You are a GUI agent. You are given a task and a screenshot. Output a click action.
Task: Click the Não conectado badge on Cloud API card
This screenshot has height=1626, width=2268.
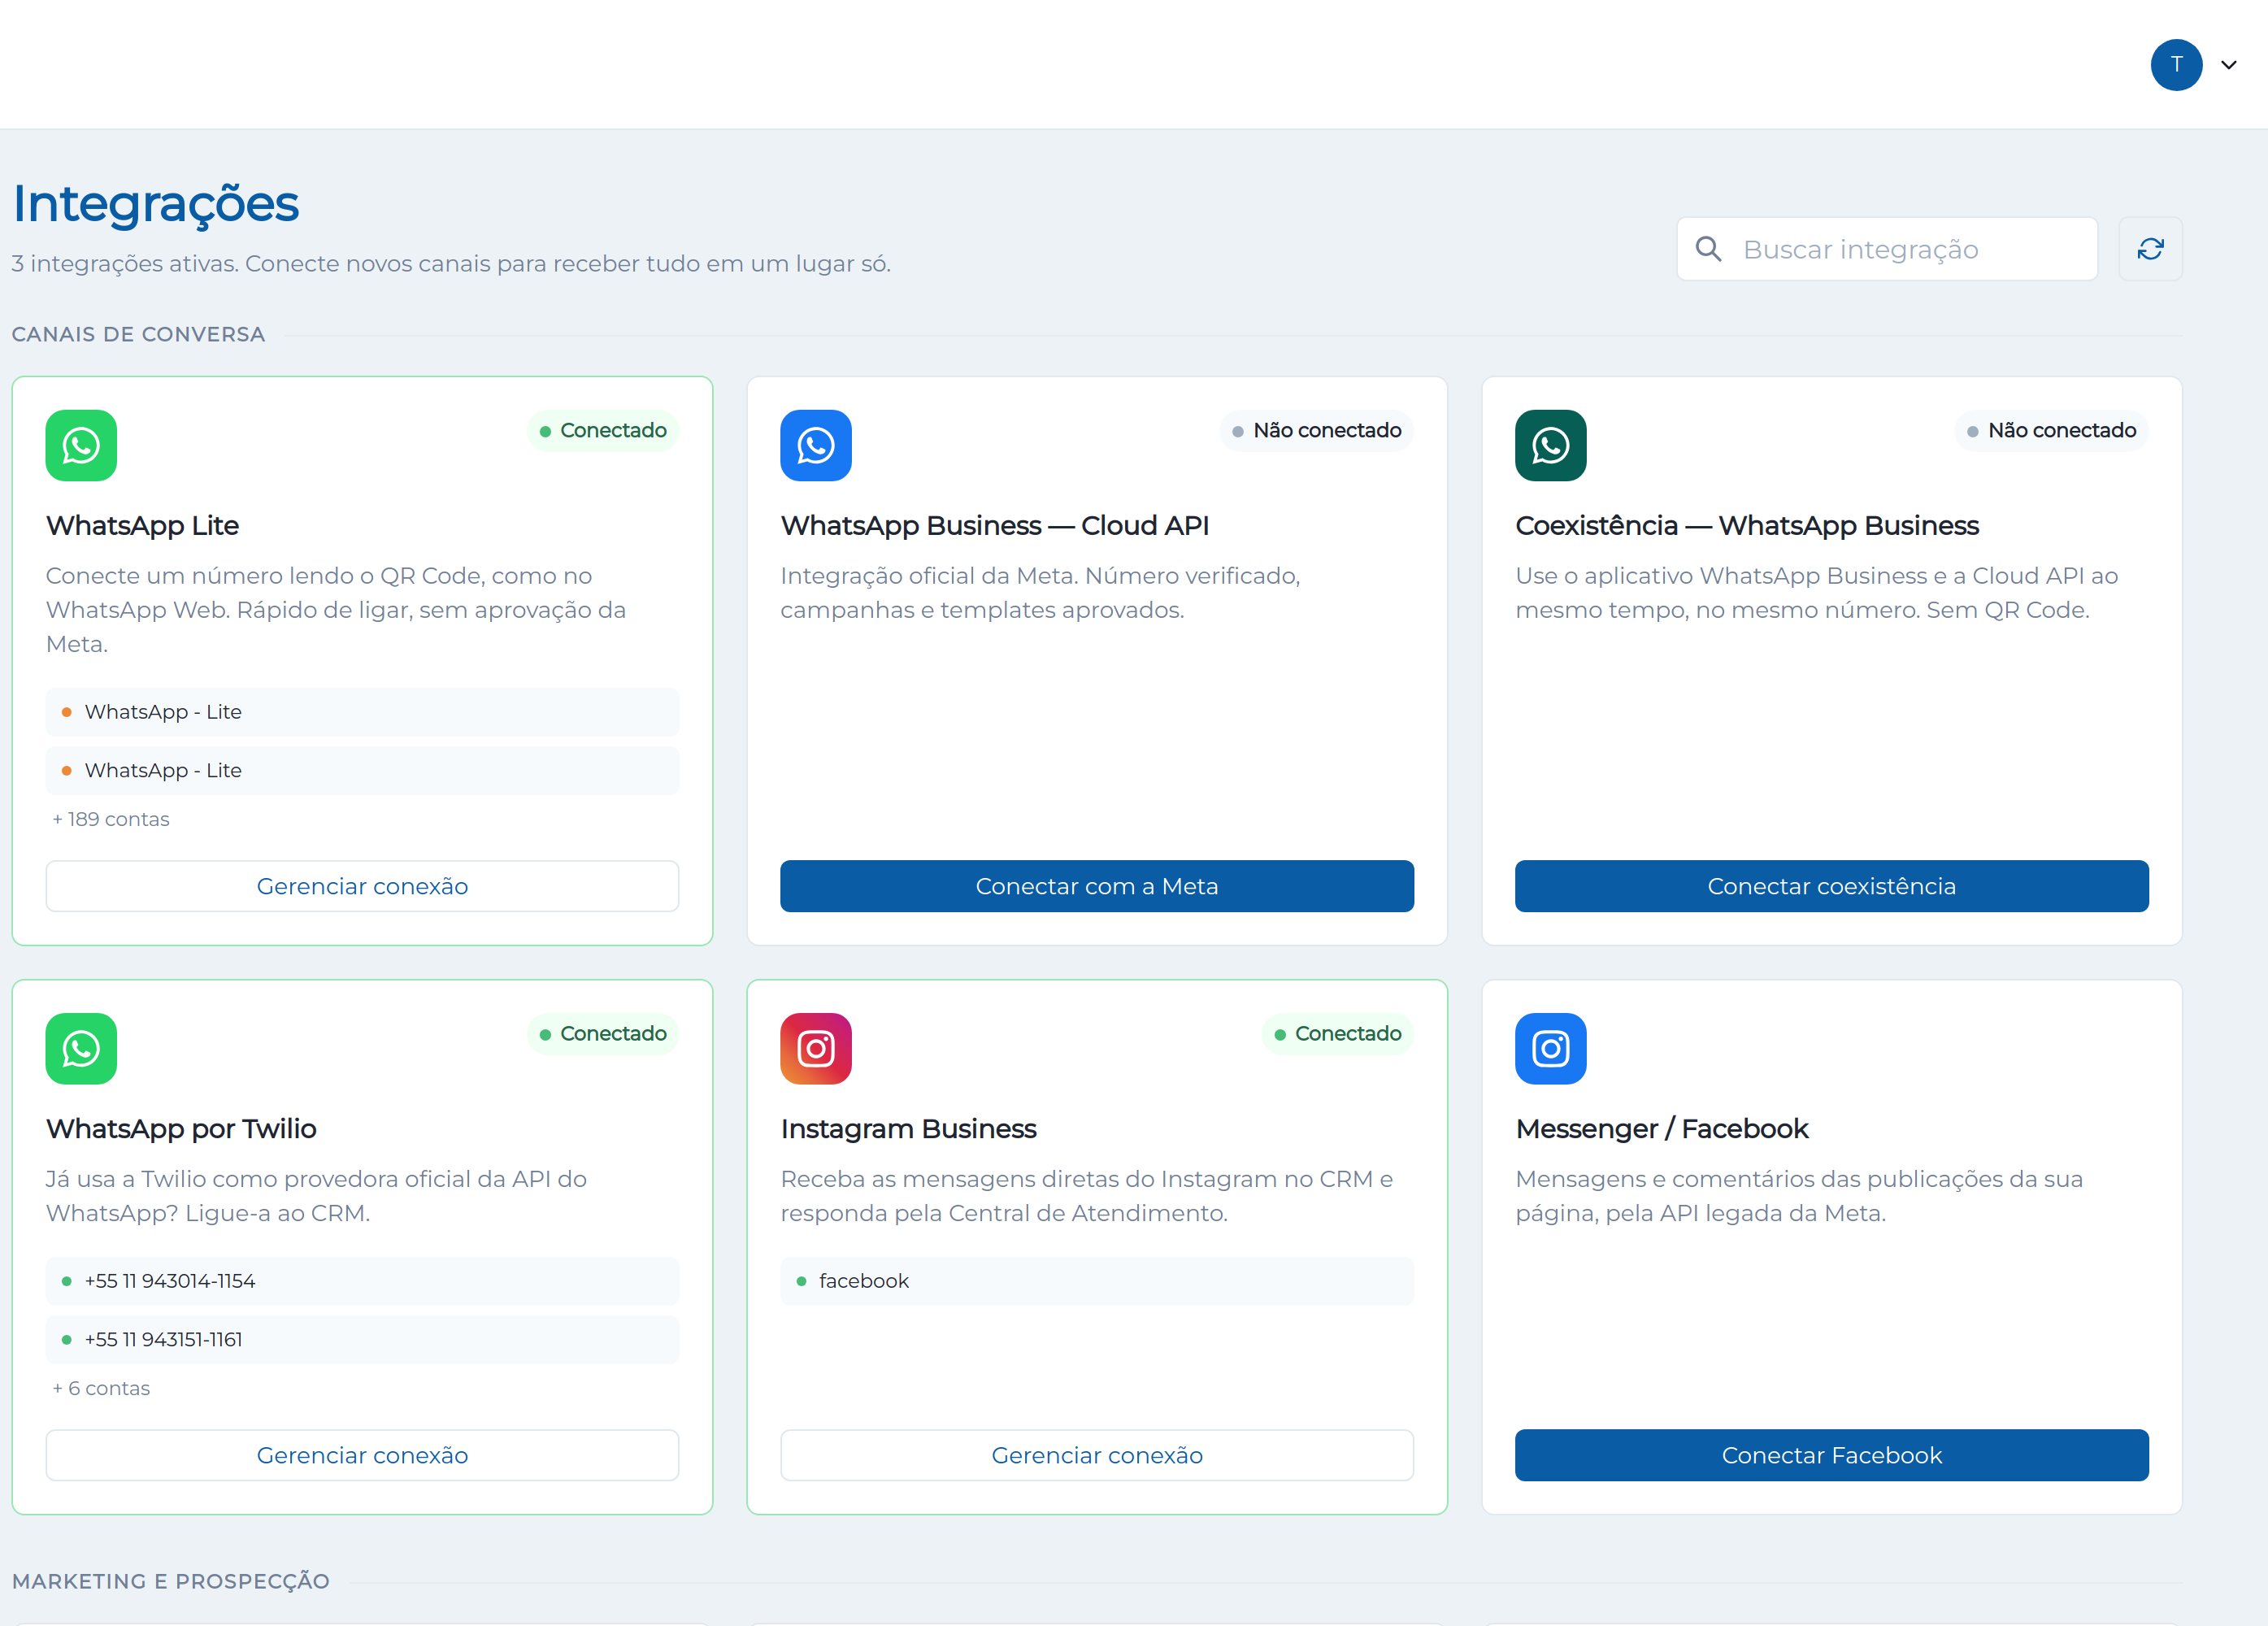point(1317,431)
